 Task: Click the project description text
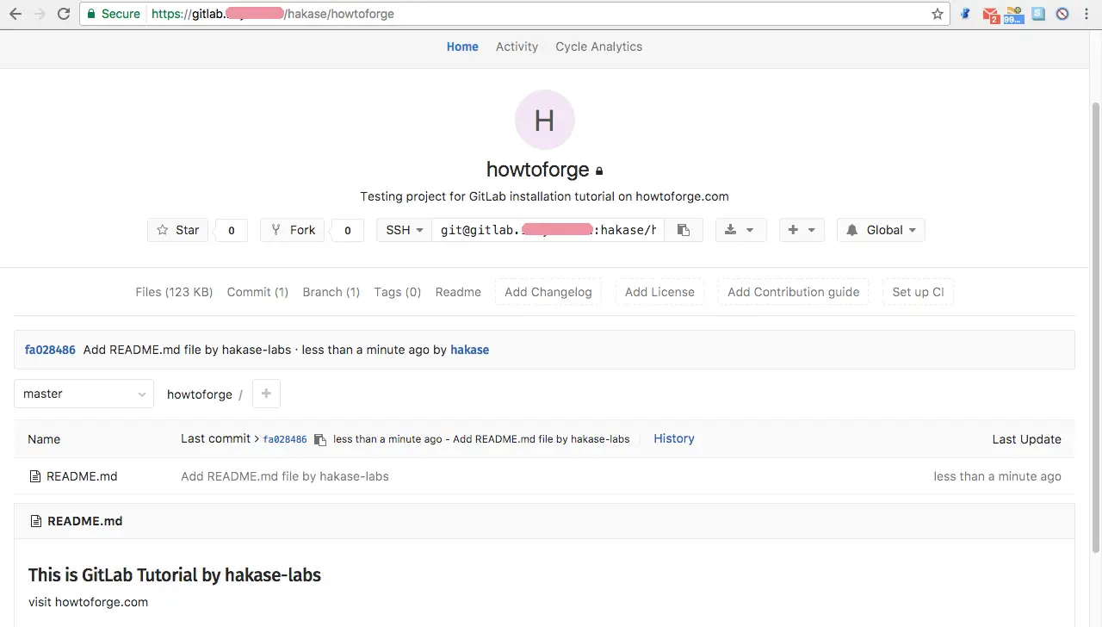(544, 196)
